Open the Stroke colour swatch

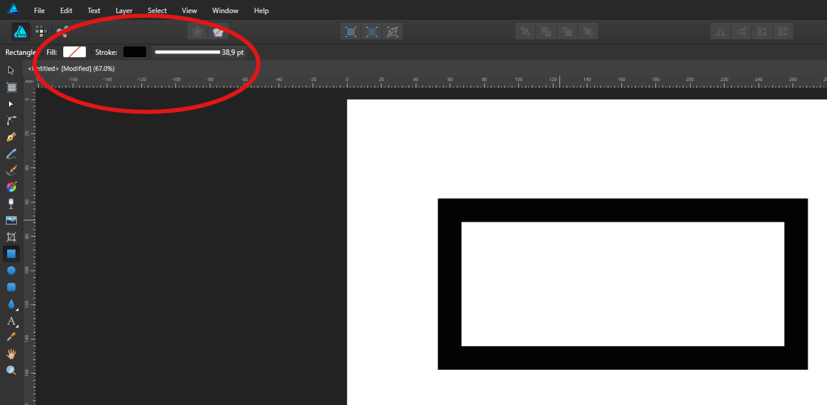[135, 52]
